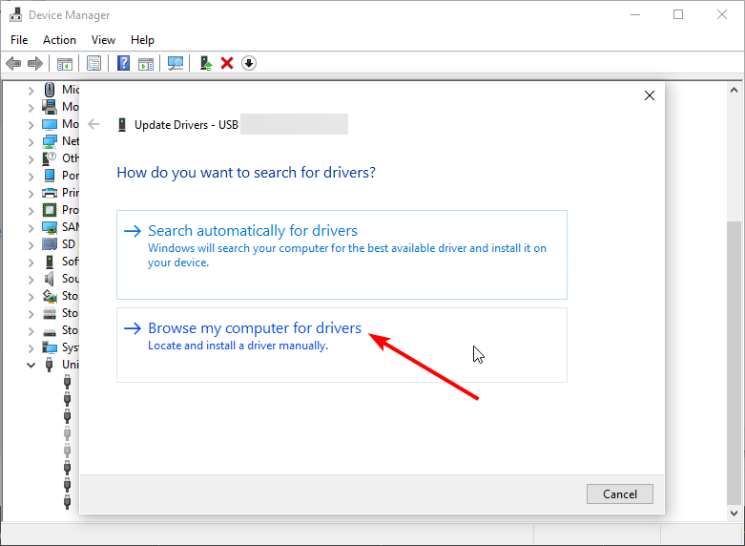Viewport: 745px width, 546px height.
Task: Click the device icon in Update Drivers title
Action: point(122,125)
